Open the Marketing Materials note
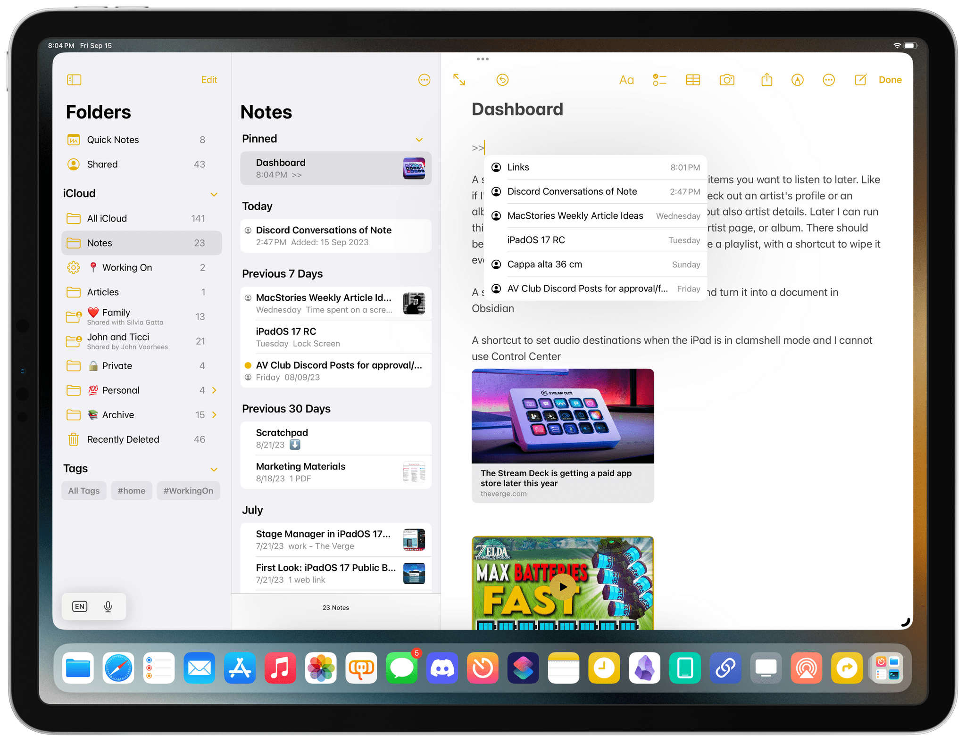 pos(336,472)
